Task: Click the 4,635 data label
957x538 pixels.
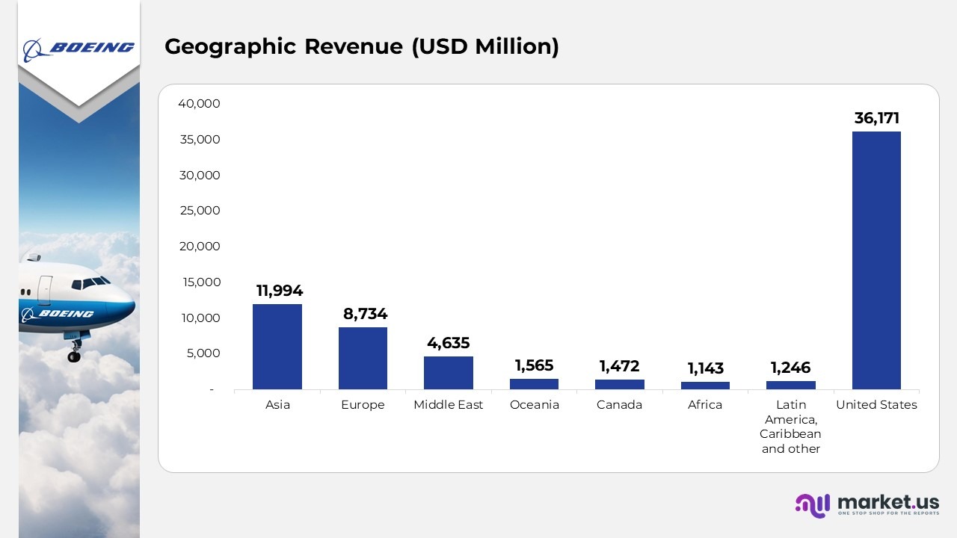Action: (x=449, y=343)
